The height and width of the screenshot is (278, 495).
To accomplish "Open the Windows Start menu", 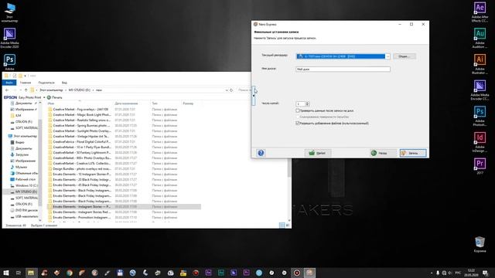I will click(x=6, y=273).
